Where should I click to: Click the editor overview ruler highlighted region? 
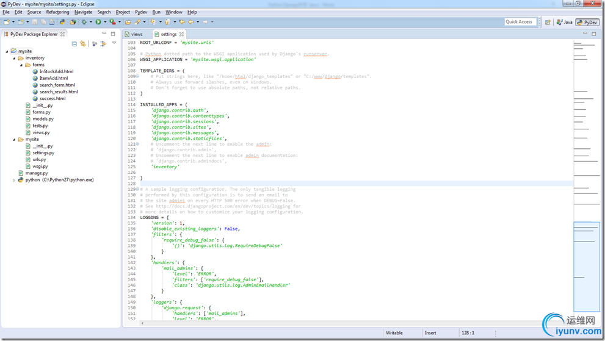[587, 267]
